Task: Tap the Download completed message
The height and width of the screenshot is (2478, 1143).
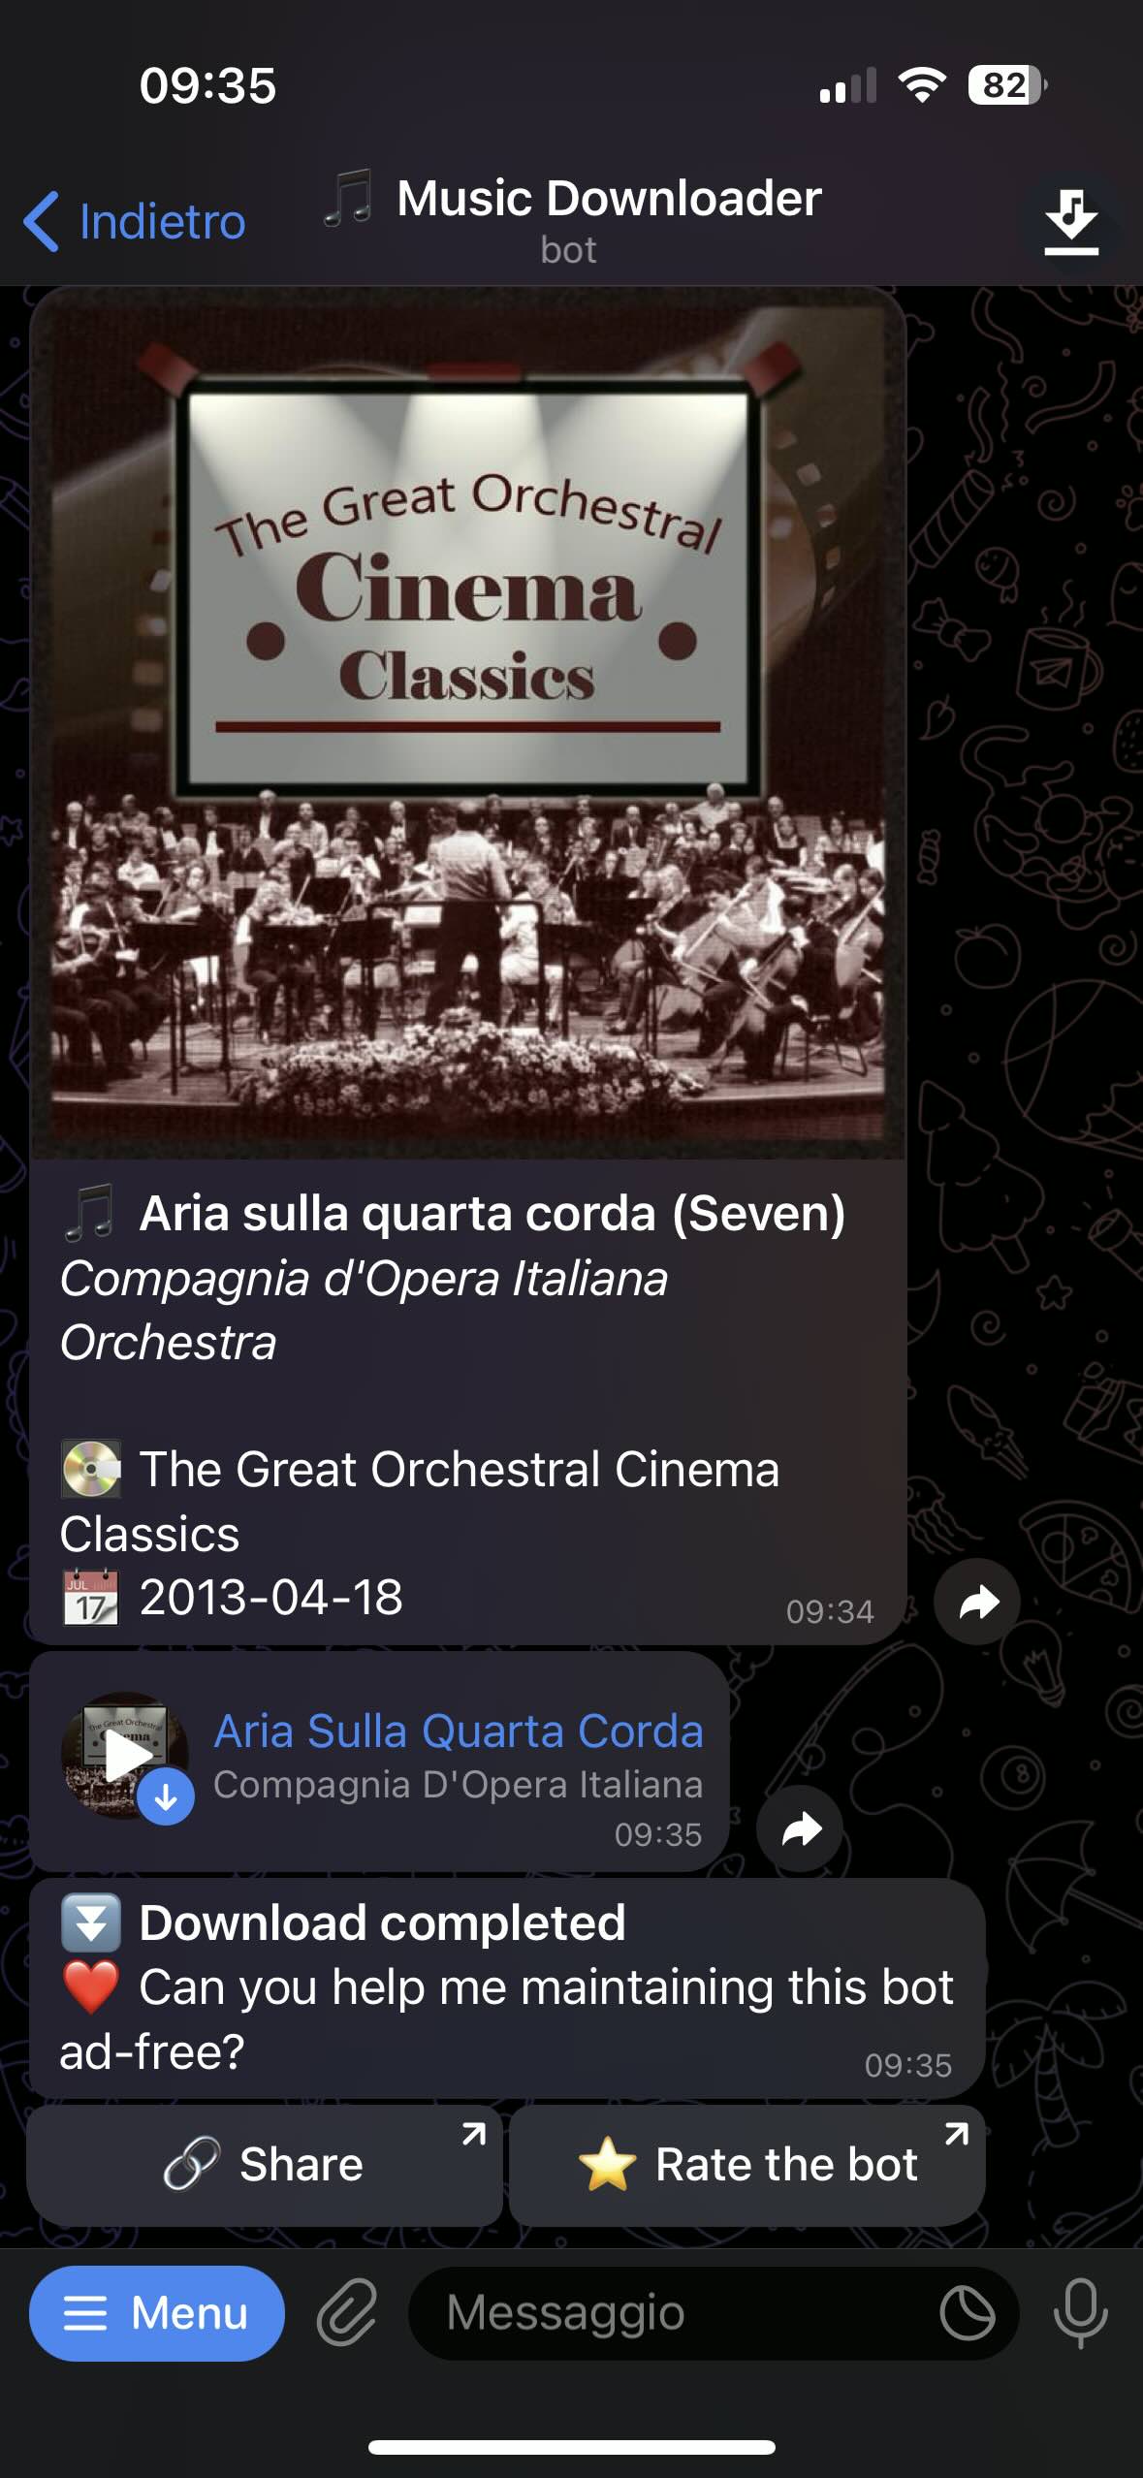Action: 507,1987
